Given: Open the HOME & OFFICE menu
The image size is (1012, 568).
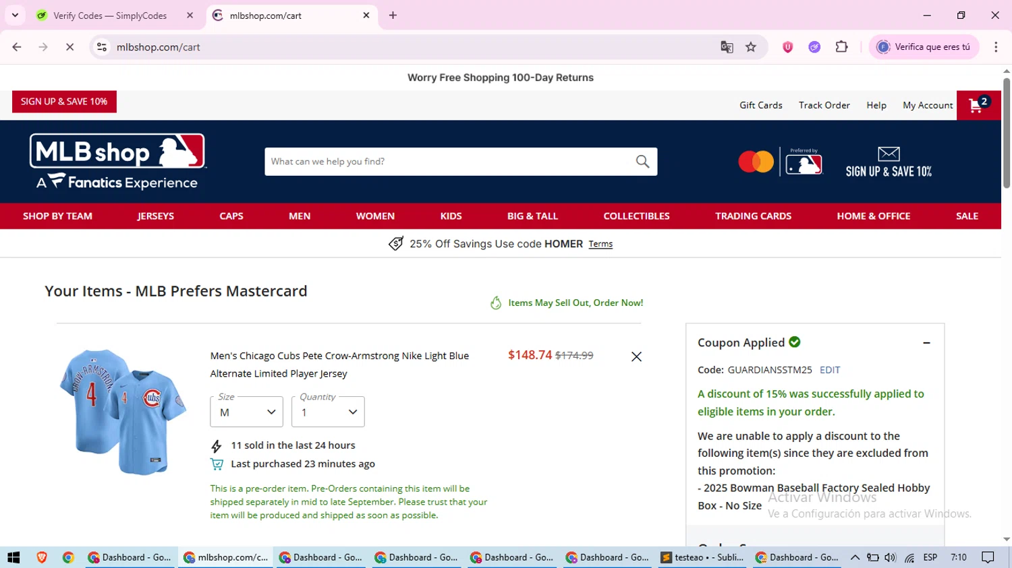Looking at the screenshot, I should [x=874, y=216].
